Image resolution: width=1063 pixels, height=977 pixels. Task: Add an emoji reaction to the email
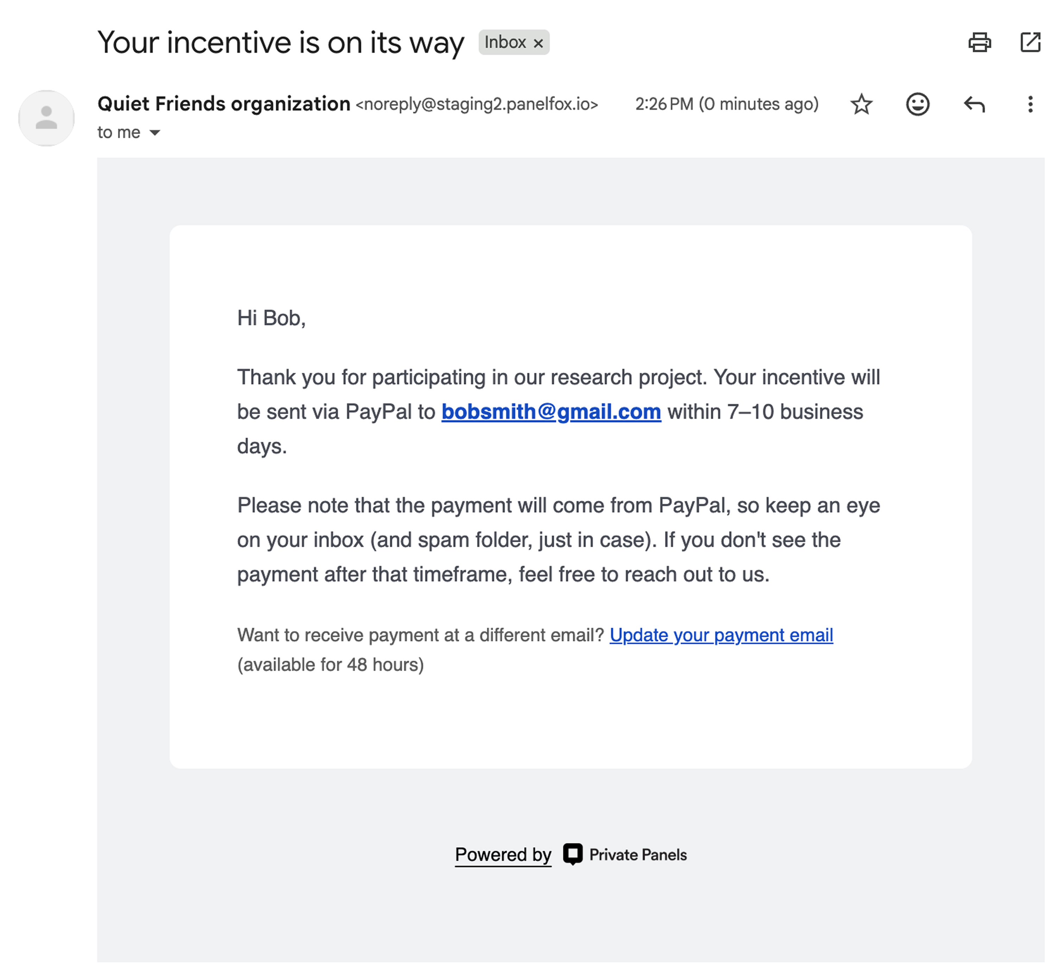[918, 104]
